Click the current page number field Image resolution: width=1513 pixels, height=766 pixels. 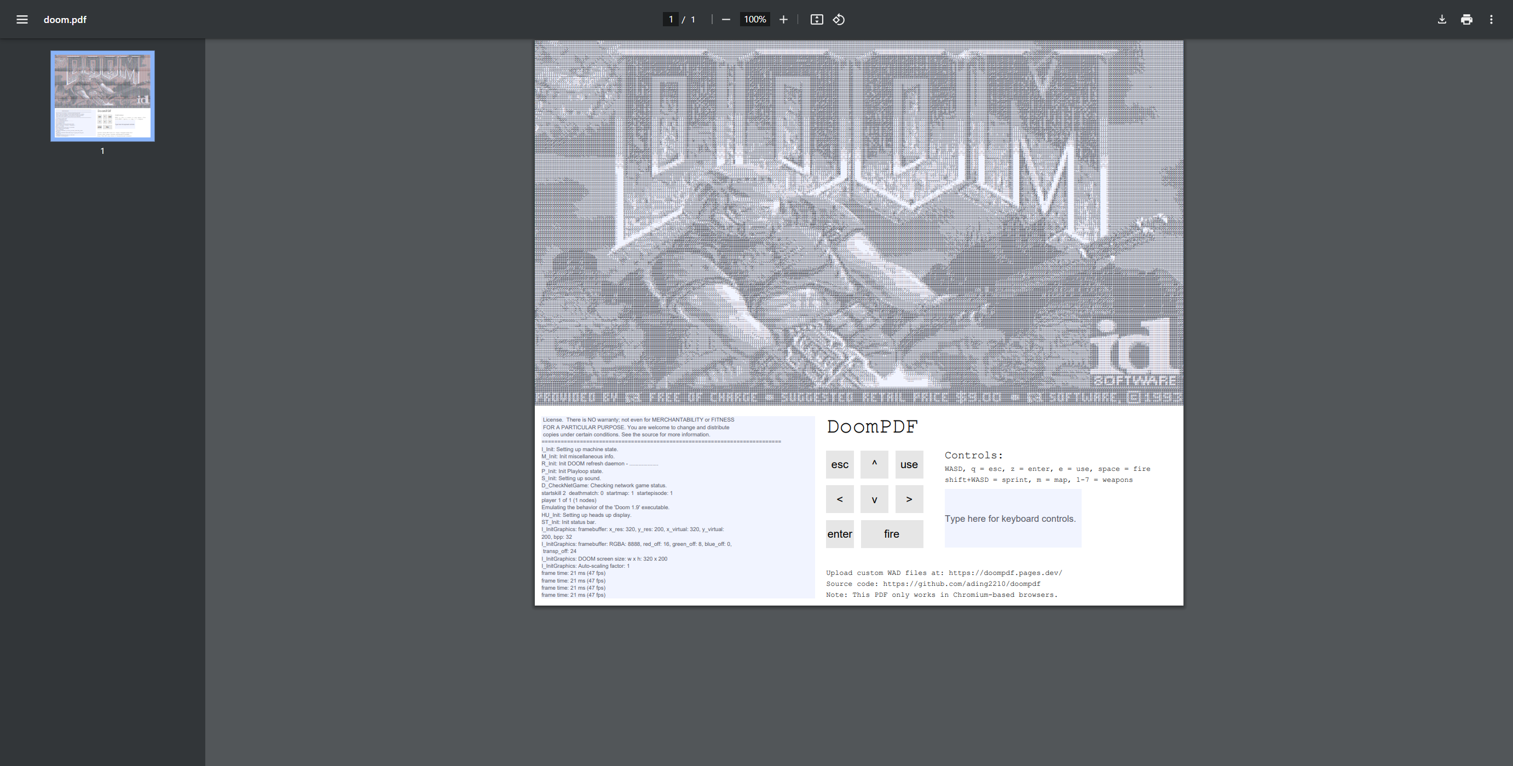[x=670, y=19]
